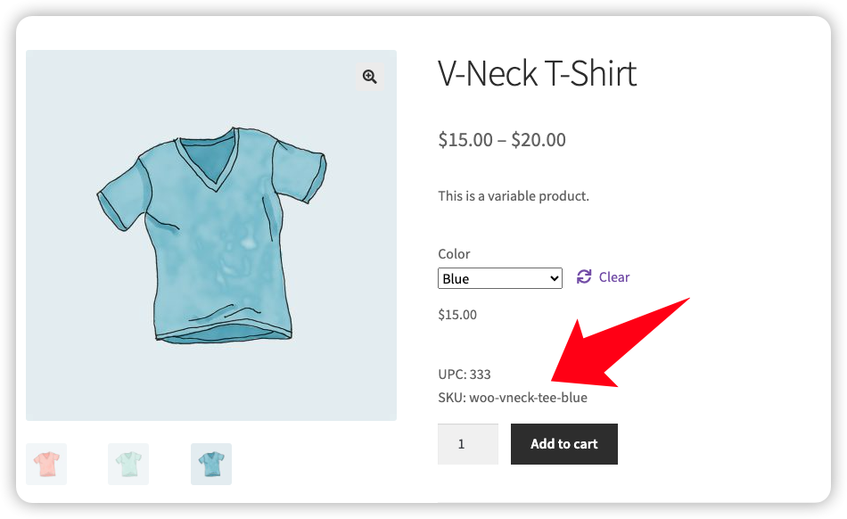Click the UPC: 333 text
The height and width of the screenshot is (519, 847).
click(x=464, y=375)
